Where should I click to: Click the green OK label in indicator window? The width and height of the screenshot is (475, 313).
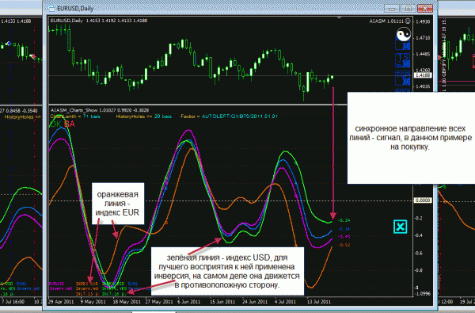tap(56, 124)
